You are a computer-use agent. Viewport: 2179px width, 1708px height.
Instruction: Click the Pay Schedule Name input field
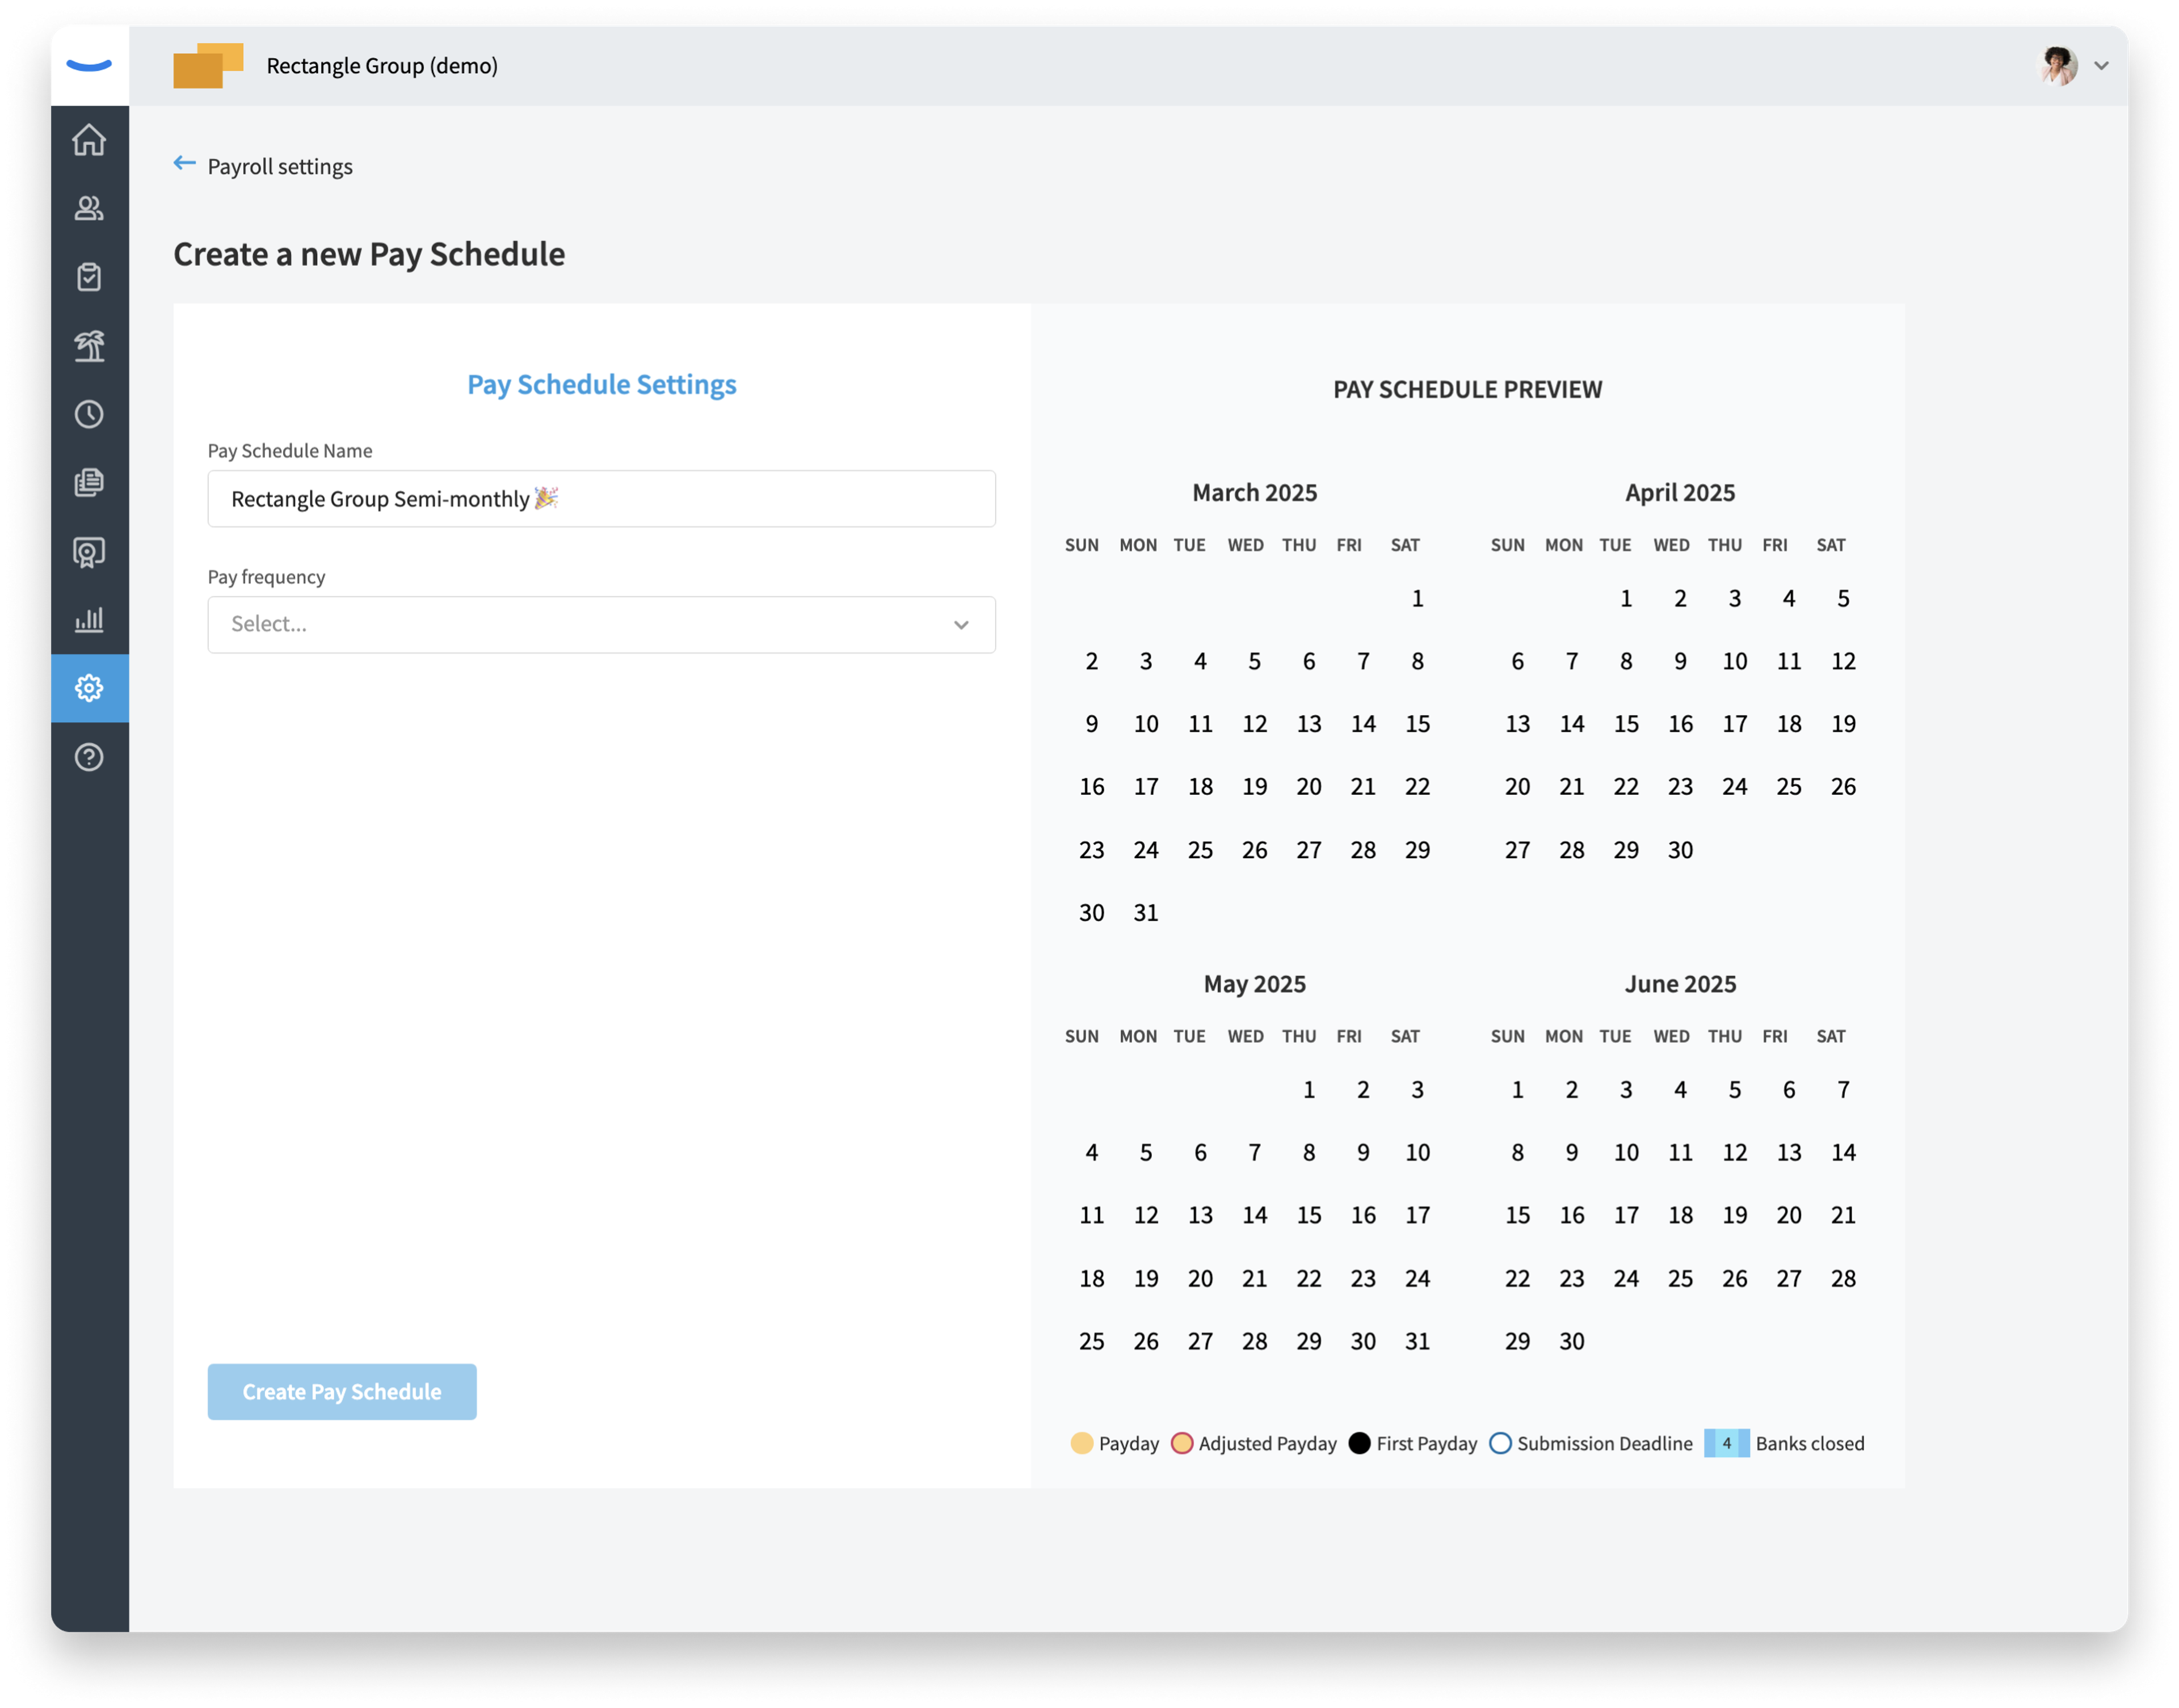(x=601, y=499)
